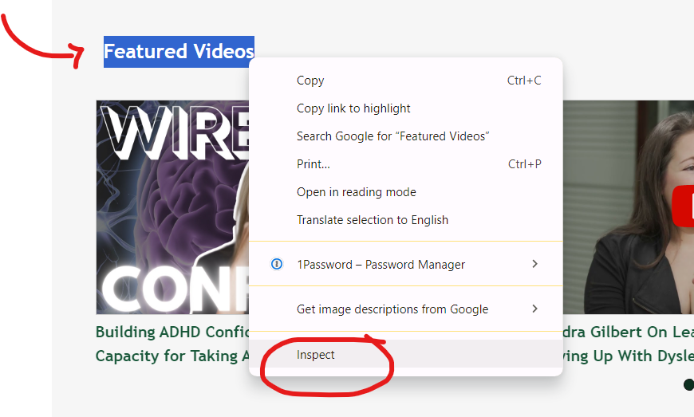
Task: Click the dark carousel pagination dot
Action: tap(688, 385)
